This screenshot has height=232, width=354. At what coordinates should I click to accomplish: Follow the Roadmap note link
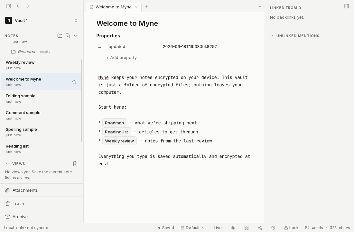115,123
